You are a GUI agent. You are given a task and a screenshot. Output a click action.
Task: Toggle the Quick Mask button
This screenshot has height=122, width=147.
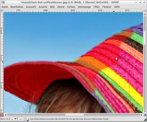[x=2, y=115]
